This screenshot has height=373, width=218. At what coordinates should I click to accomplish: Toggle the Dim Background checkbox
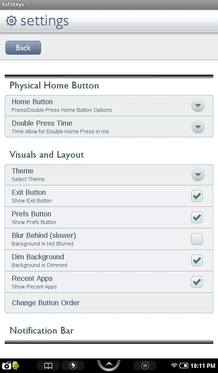tap(197, 260)
